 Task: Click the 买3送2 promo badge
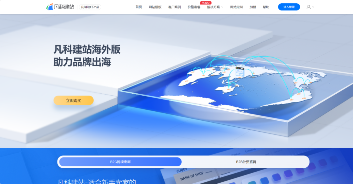[x=206, y=3]
